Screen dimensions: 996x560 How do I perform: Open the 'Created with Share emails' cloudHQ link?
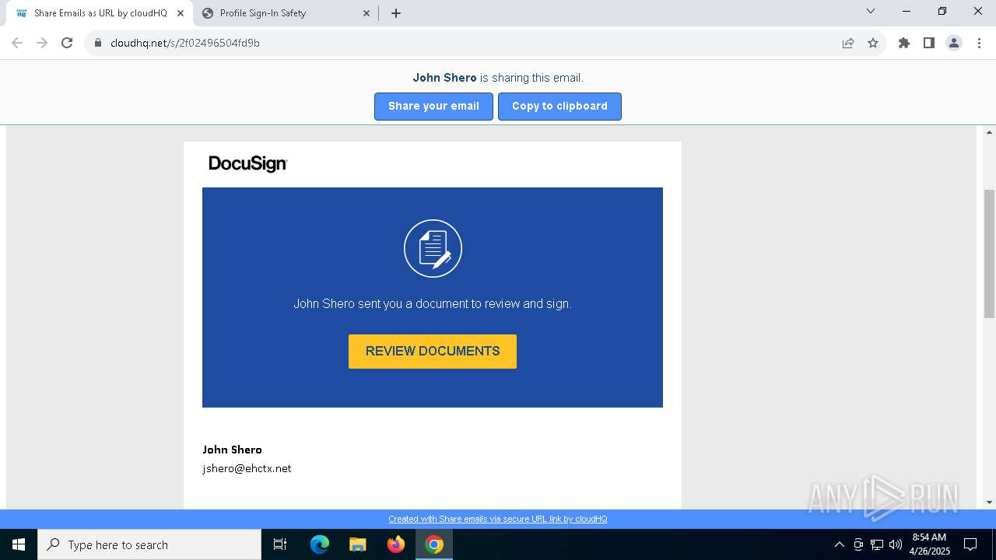pos(498,519)
